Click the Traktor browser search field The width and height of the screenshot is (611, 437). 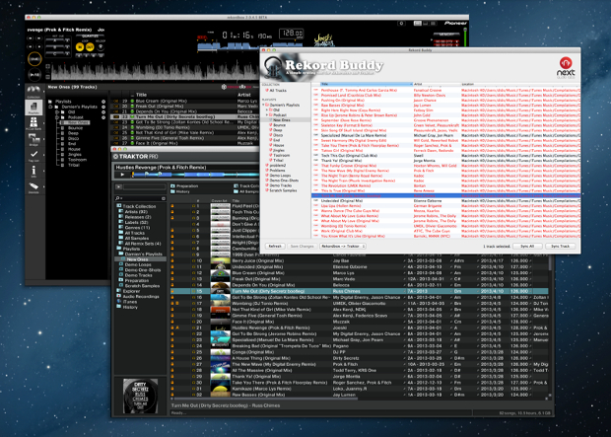(x=140, y=198)
